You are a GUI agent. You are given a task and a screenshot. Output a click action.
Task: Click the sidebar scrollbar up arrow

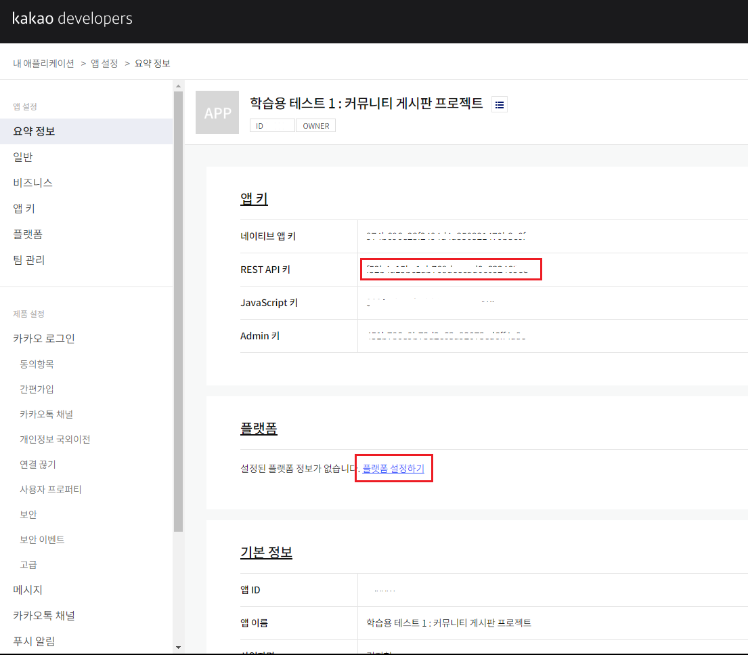coord(179,86)
